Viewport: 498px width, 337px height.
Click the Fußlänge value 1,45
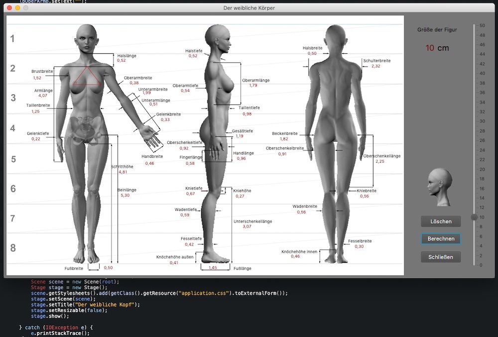point(213,268)
